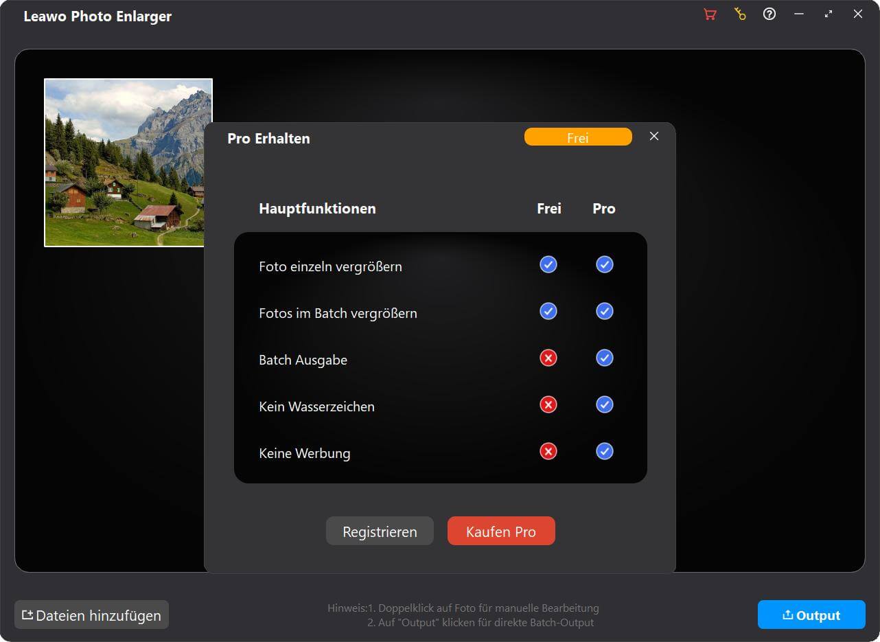This screenshot has width=880, height=642.
Task: Maximize the Leawo Photo Enlarger window
Action: click(829, 14)
